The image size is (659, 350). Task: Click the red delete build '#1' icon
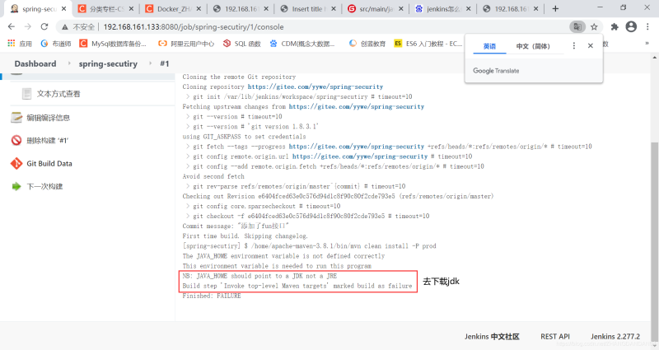pos(16,140)
